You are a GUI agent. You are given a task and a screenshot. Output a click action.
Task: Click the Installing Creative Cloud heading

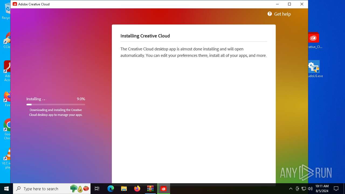coord(145,36)
